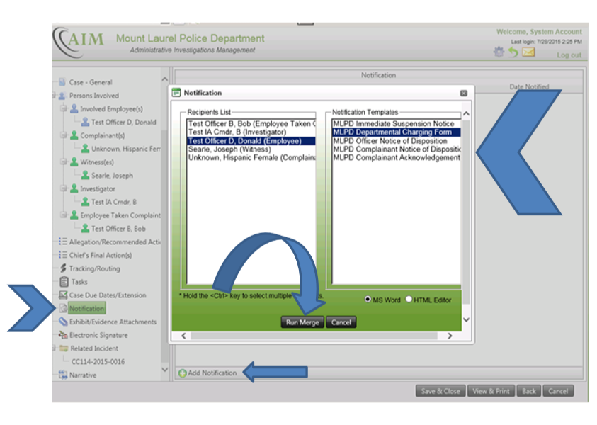Click the Electronic Signature icon

pos(63,335)
